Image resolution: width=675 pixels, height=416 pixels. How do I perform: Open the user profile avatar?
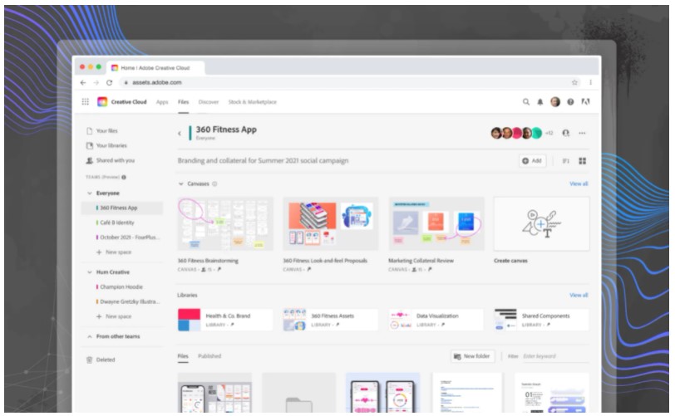pos(555,102)
